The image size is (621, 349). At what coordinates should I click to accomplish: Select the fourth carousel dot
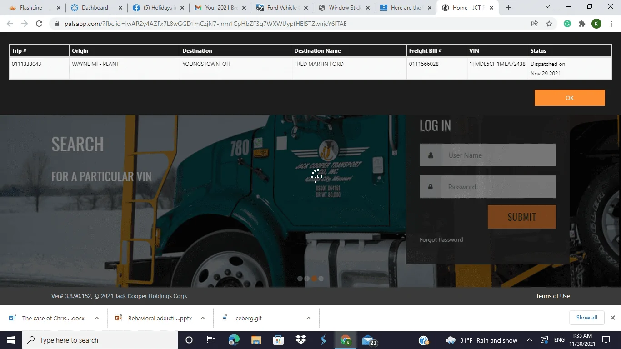pos(321,279)
